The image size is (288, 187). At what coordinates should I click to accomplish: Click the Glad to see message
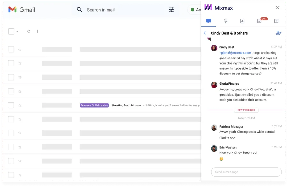(227, 138)
